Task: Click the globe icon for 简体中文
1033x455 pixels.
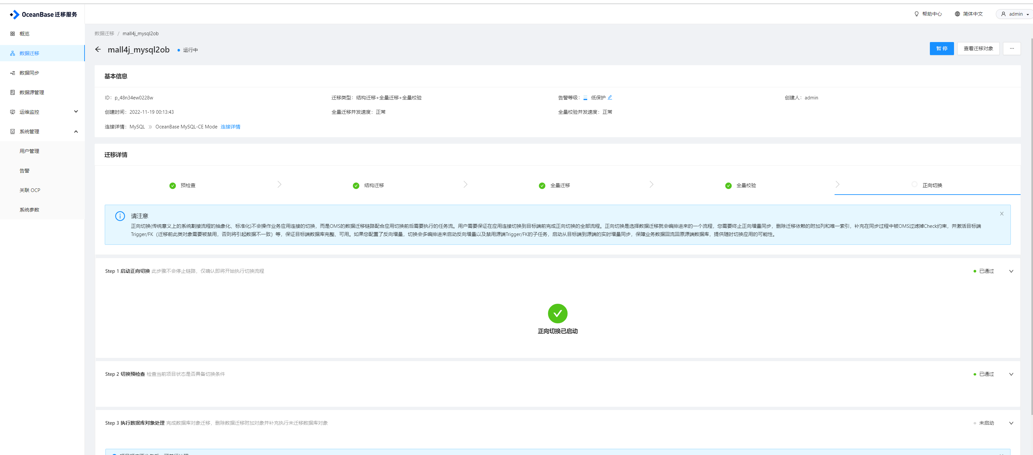Action: click(x=957, y=14)
